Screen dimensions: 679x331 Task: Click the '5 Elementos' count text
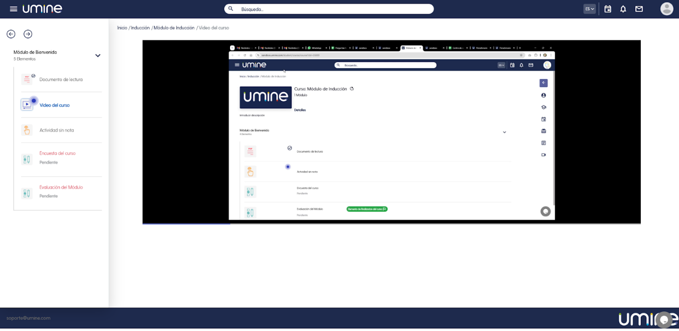[25, 59]
